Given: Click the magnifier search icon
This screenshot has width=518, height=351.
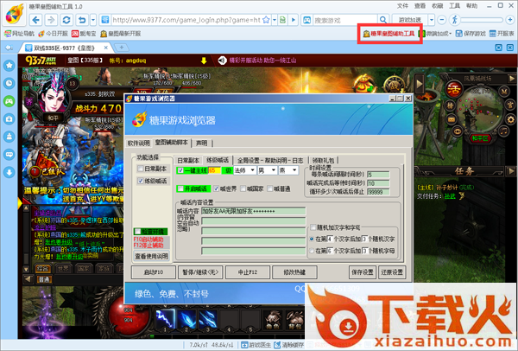Looking at the screenshot, I should point(382,20).
